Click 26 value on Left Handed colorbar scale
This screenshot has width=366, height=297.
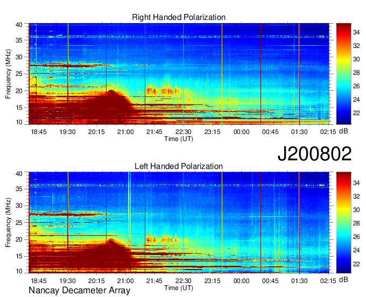click(x=356, y=237)
